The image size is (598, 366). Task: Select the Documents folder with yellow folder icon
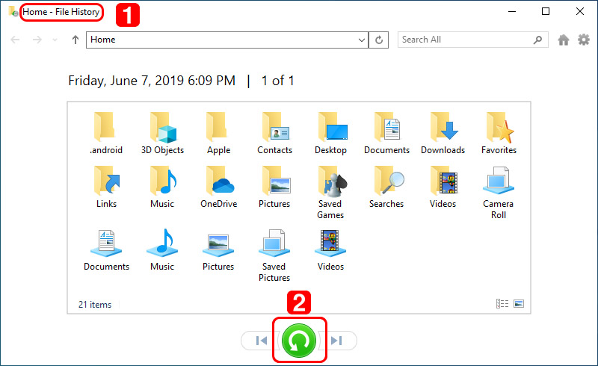(386, 133)
